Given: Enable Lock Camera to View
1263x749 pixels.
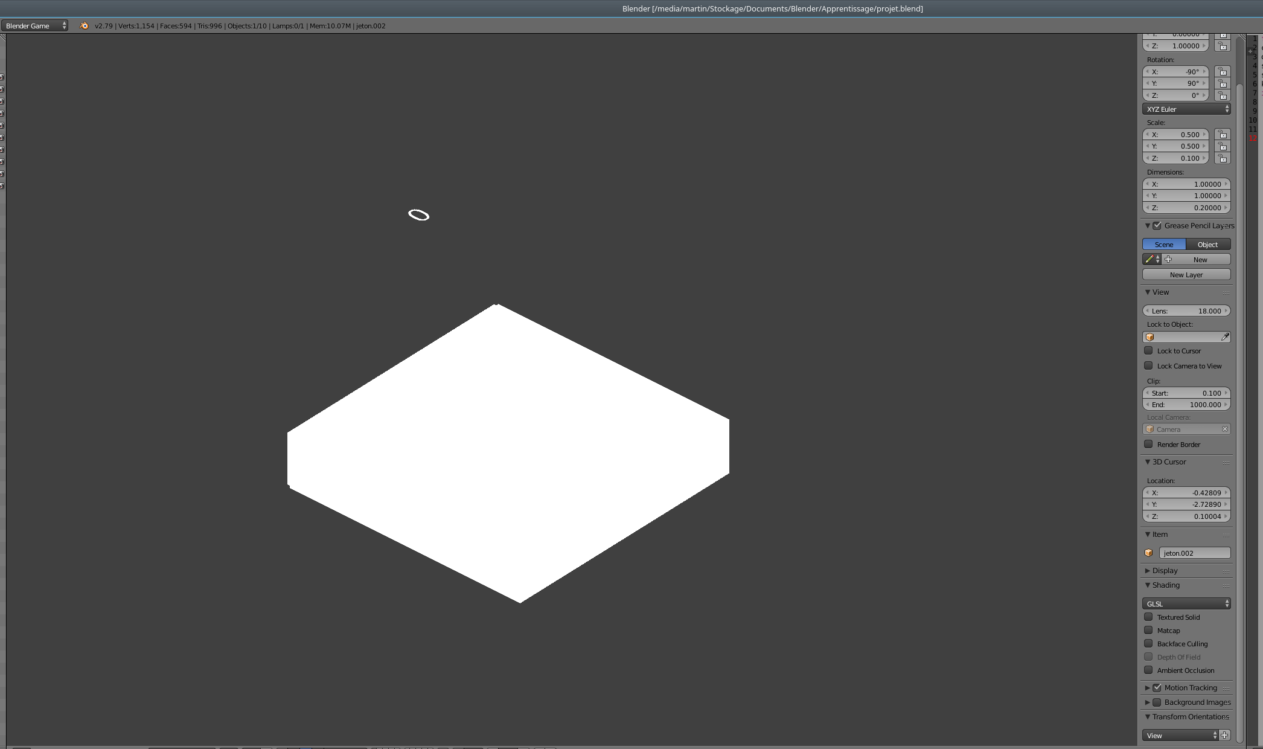Looking at the screenshot, I should click(1149, 365).
